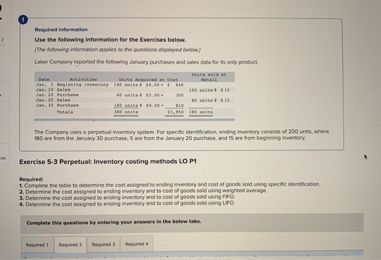Click requirement 3 FIFO text
This screenshot has width=381, height=260.
coord(127,197)
